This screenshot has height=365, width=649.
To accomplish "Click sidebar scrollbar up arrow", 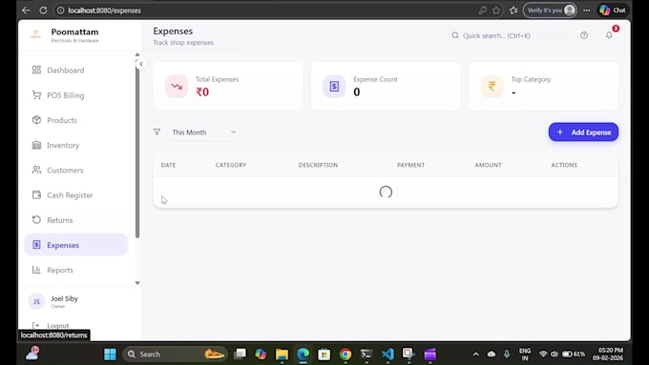I will pos(137,54).
